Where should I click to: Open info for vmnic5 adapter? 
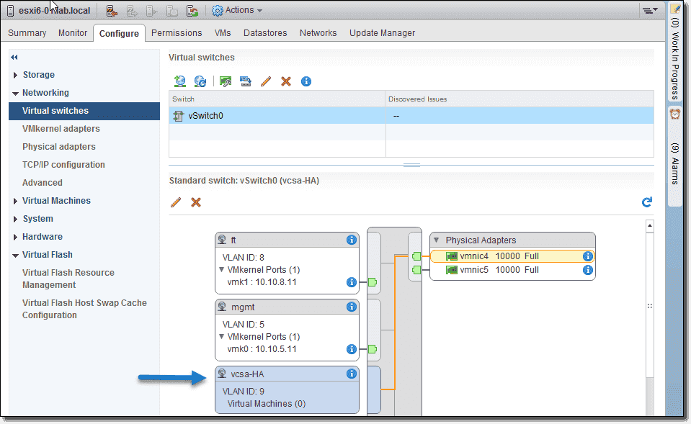pyautogui.click(x=587, y=270)
